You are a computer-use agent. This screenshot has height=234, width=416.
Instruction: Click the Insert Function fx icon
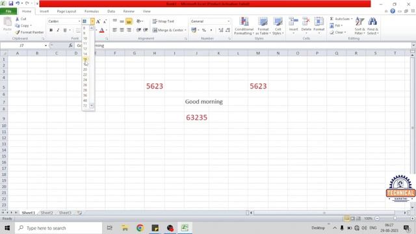tap(71, 45)
